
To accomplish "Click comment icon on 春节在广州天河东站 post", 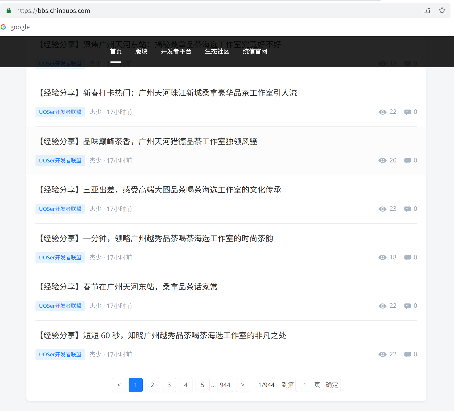I will point(408,306).
